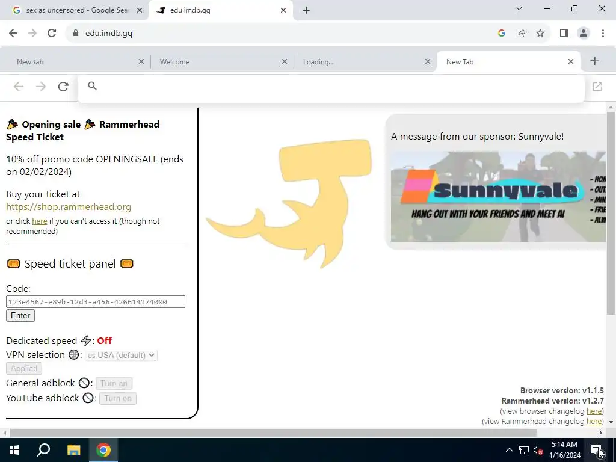The height and width of the screenshot is (462, 616).
Task: Click Chrome's forward arrow button
Action: click(x=32, y=34)
